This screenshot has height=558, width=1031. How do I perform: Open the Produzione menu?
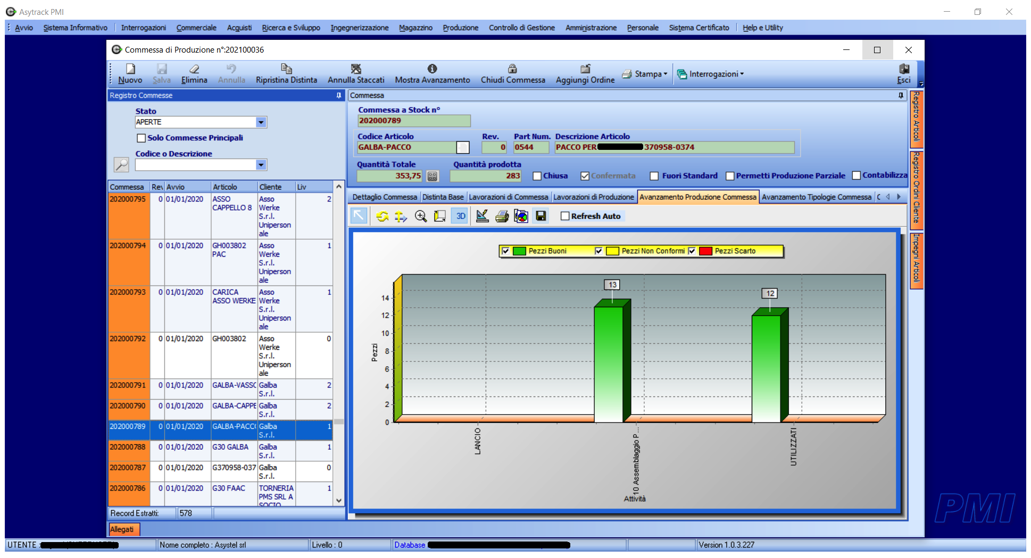(461, 28)
